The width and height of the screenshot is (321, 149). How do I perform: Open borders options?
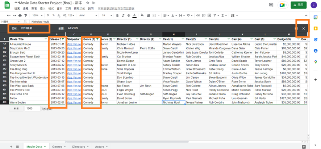coord(149,16)
